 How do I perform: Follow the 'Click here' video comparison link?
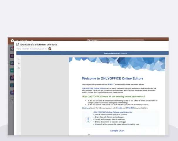click(x=86, y=108)
